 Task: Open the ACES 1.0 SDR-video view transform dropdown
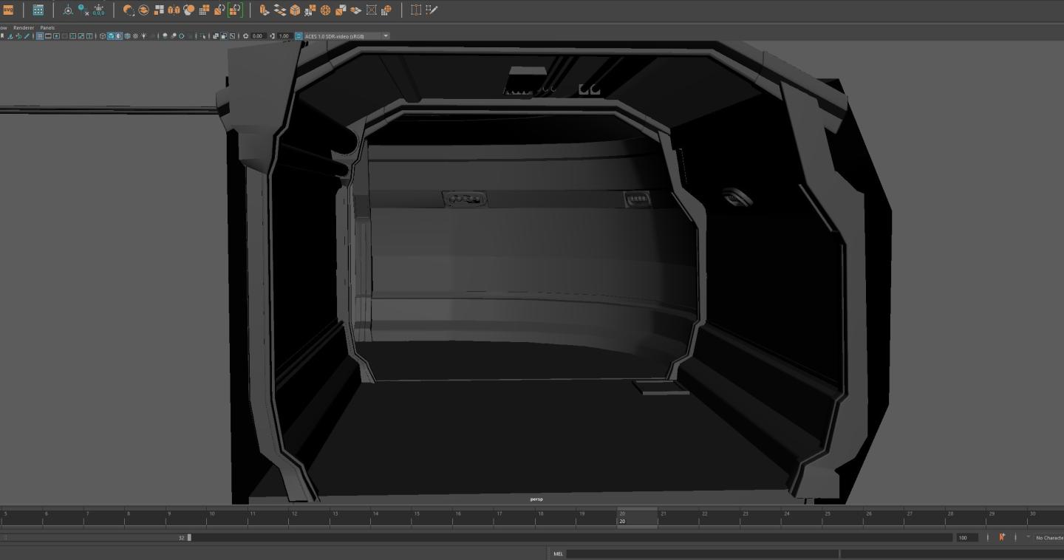[347, 35]
